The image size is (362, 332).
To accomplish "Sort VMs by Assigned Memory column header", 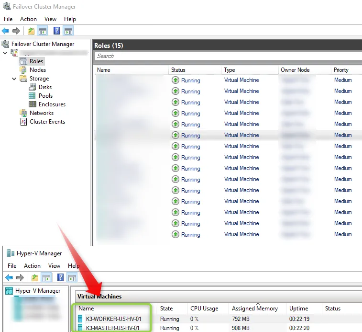I will pyautogui.click(x=257, y=309).
